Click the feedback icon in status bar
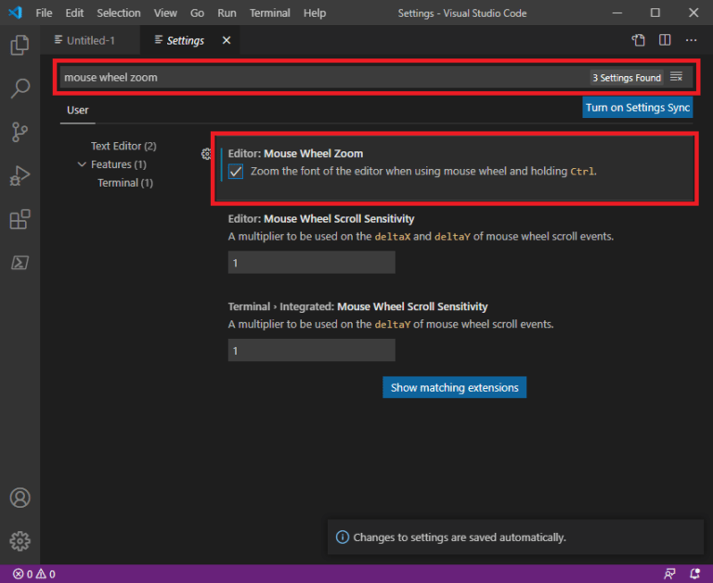The height and width of the screenshot is (583, 713). (x=669, y=574)
